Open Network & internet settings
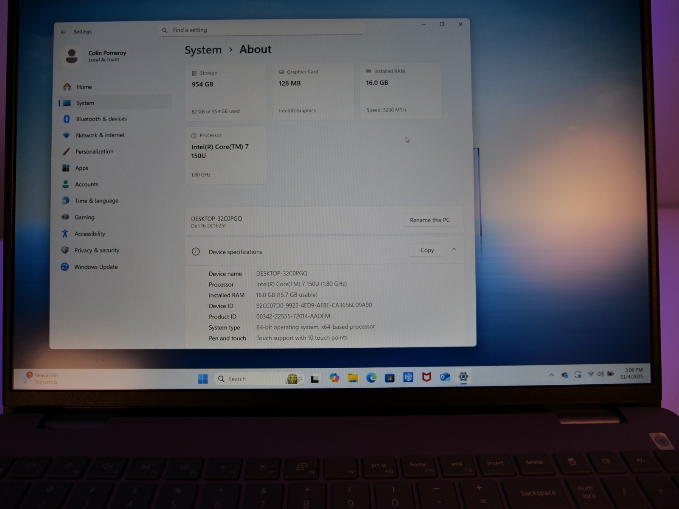 point(115,135)
